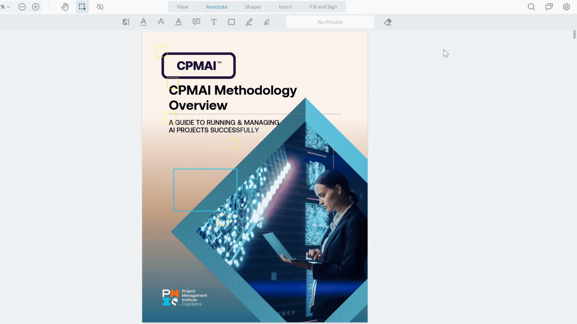The height and width of the screenshot is (324, 577).
Task: Click the vertical scrollbar thumb
Action: pos(574,34)
